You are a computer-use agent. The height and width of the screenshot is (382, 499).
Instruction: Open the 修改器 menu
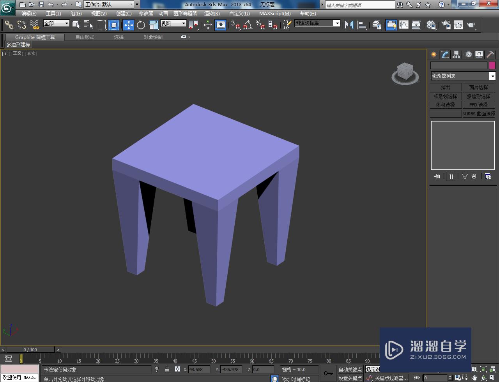(x=146, y=13)
